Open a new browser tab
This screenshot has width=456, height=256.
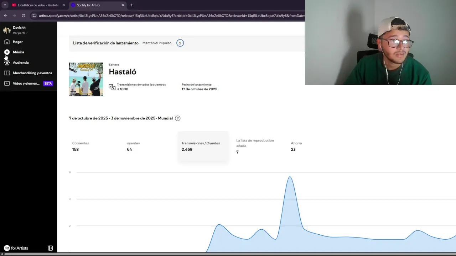131,5
